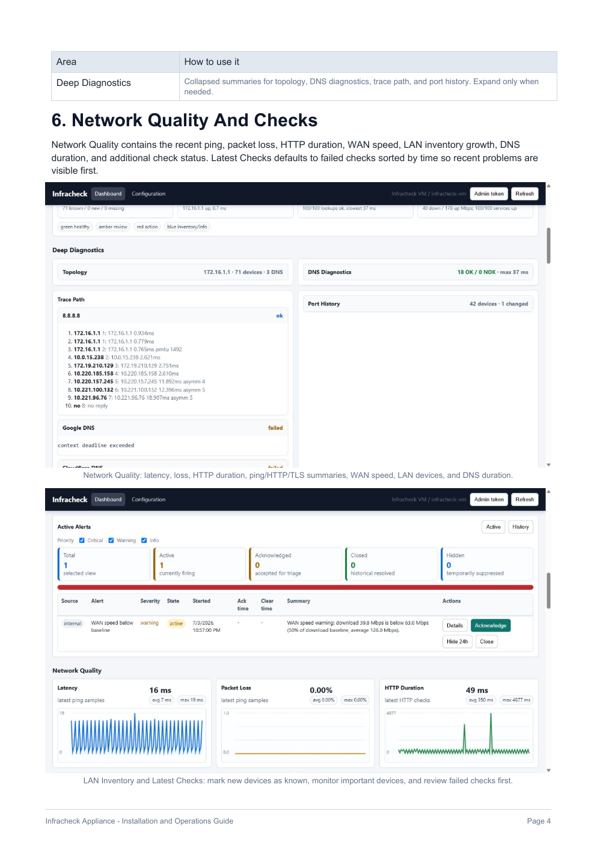
Task: Acknowledge the WAN speed alert
Action: click(x=491, y=626)
